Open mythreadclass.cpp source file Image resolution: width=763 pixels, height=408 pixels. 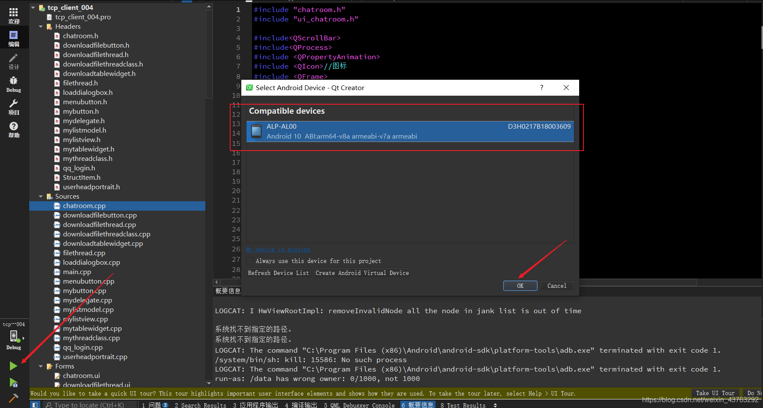click(x=91, y=338)
